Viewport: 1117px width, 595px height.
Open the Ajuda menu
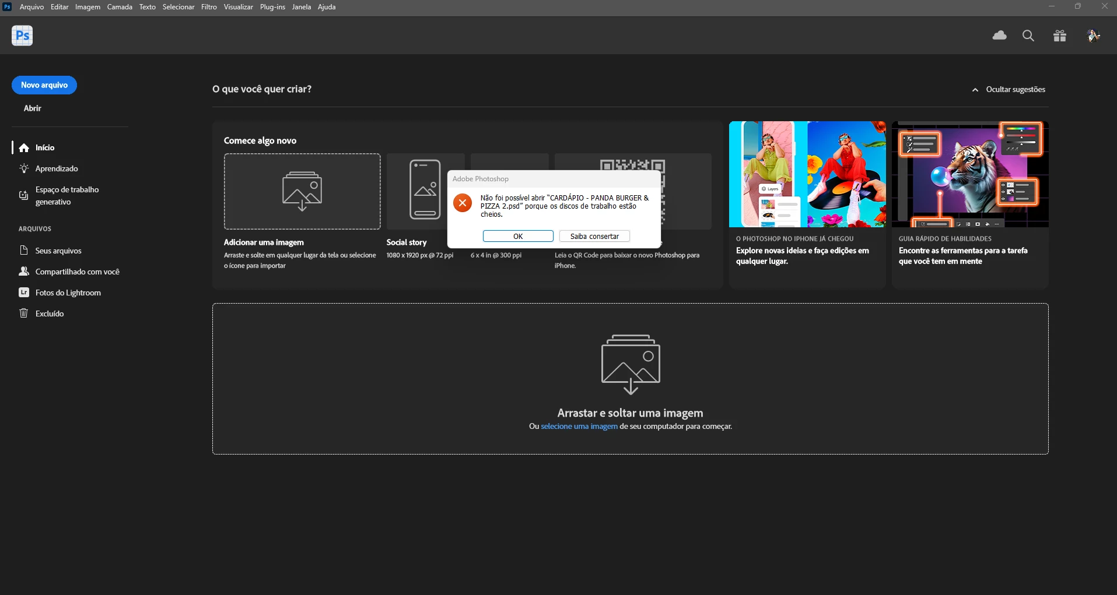(327, 7)
